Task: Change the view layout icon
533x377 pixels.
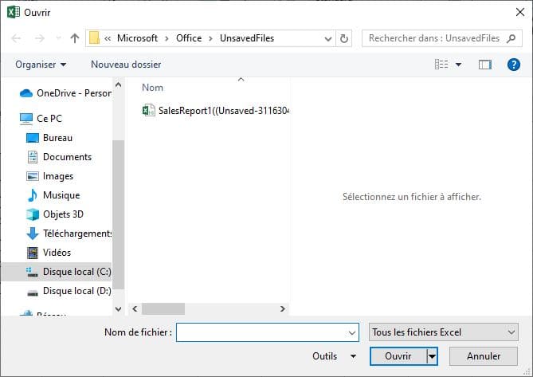Action: tap(441, 65)
